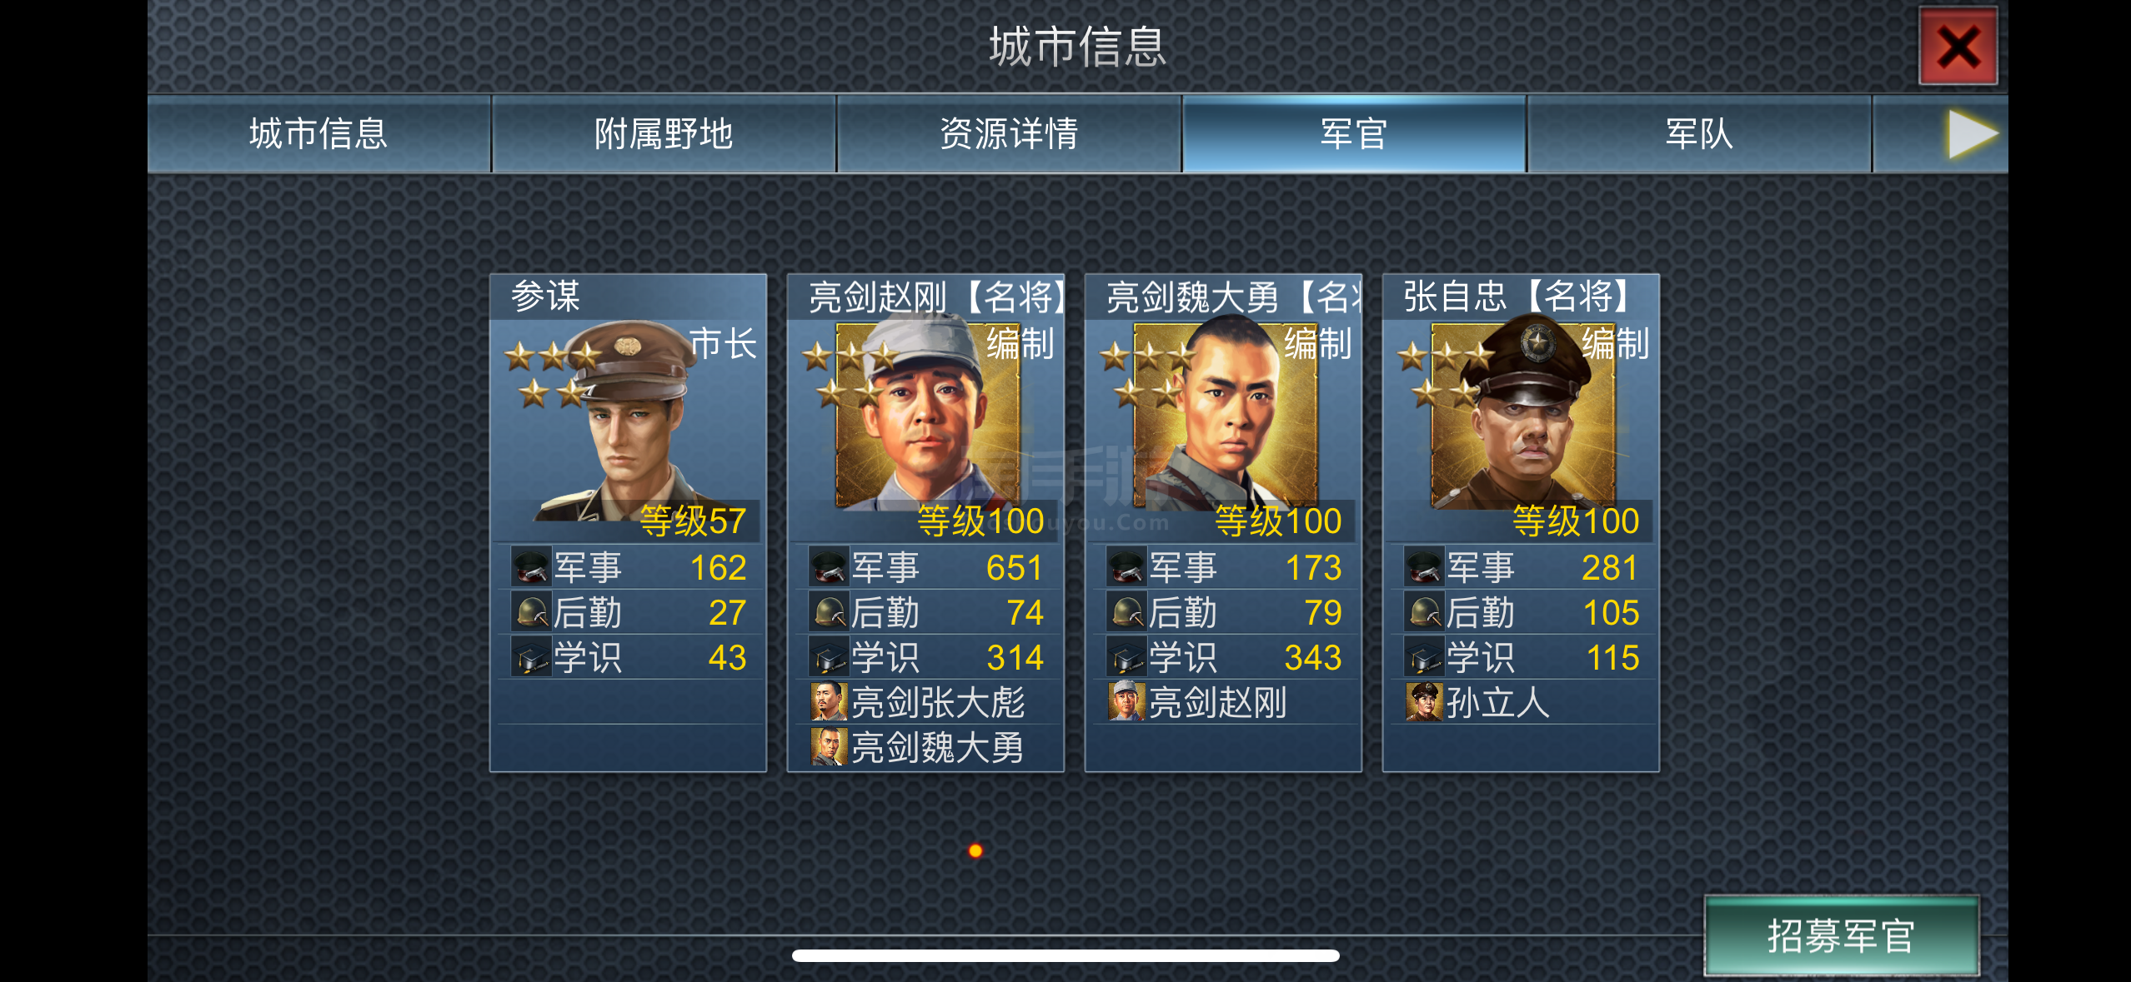The height and width of the screenshot is (982, 2131).
Task: Tap the 军事 cap icon on 张自忠's card
Action: tap(1424, 567)
